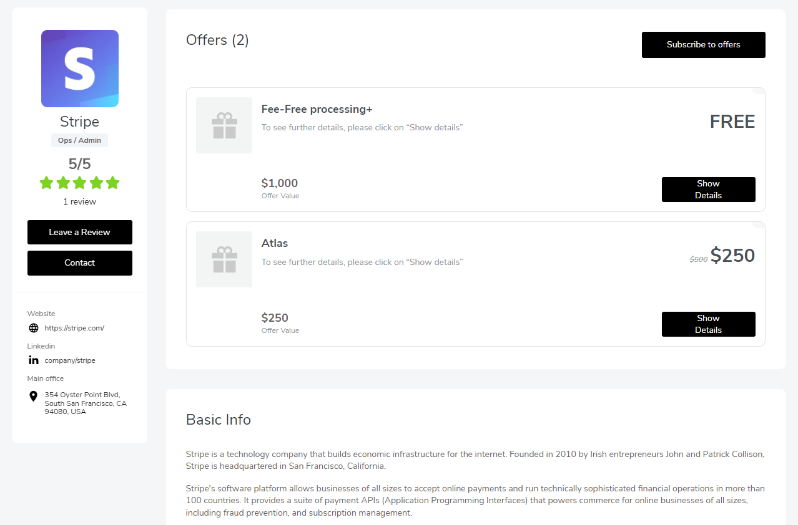Click the Contact button
The width and height of the screenshot is (798, 525).
tap(80, 262)
